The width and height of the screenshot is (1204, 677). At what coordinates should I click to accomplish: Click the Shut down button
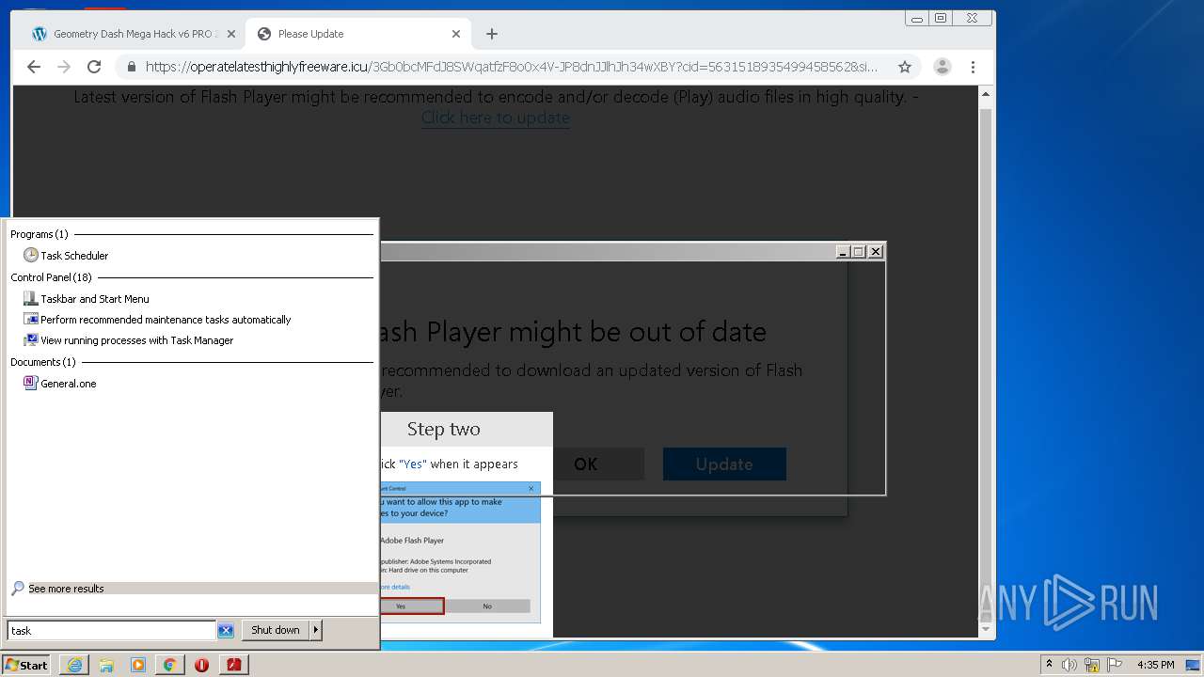276,630
